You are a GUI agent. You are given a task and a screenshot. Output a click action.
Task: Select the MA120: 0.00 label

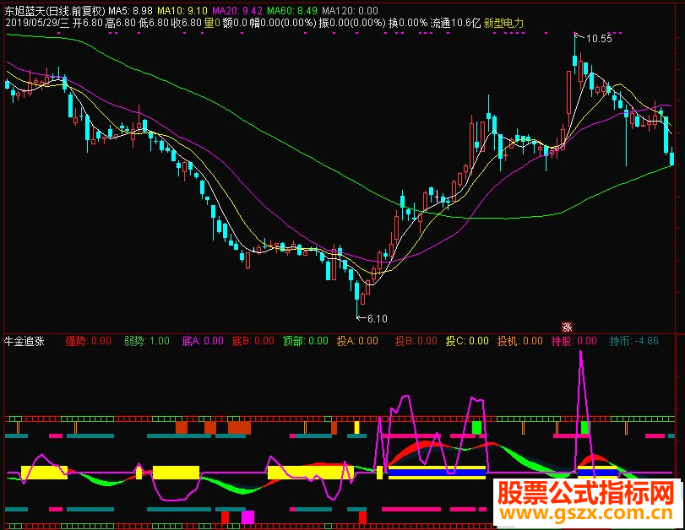(x=350, y=10)
